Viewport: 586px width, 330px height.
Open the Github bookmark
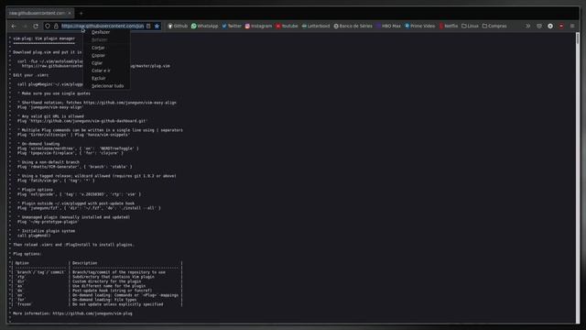(x=178, y=27)
